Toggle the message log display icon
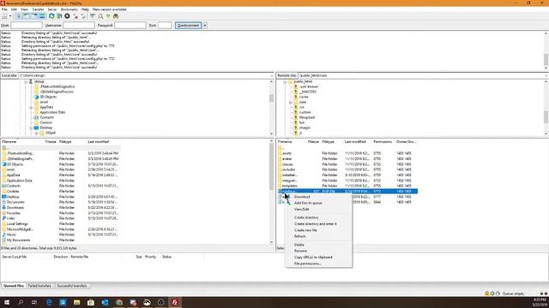The width and height of the screenshot is (549, 308). (19, 16)
